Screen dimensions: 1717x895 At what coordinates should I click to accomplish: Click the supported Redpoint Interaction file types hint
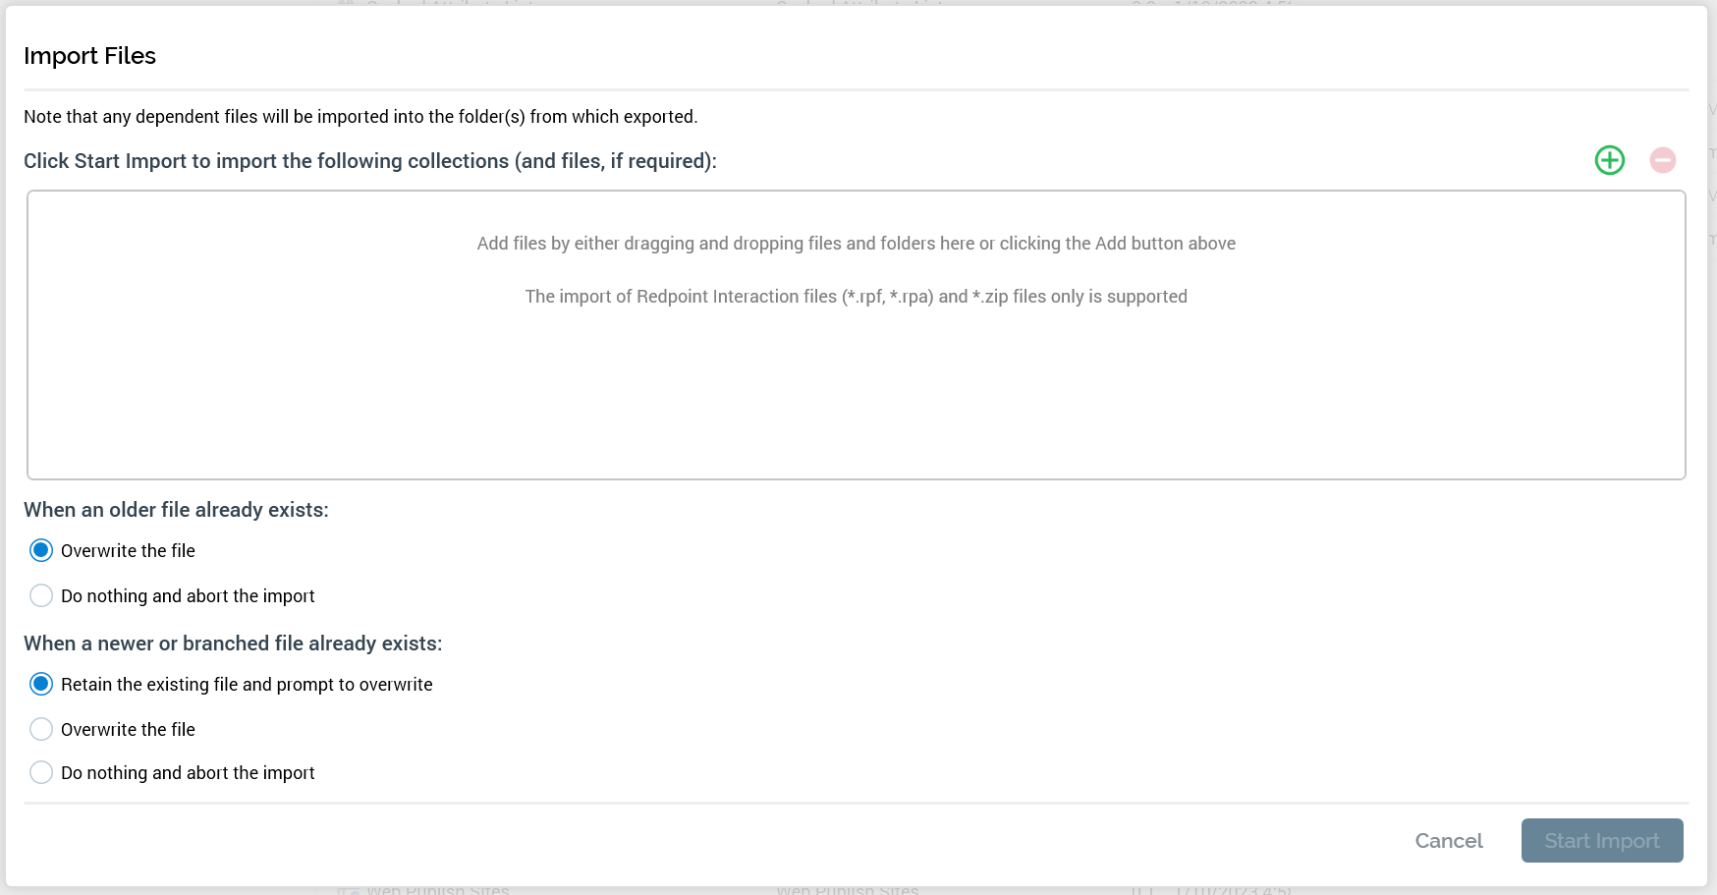coord(856,297)
